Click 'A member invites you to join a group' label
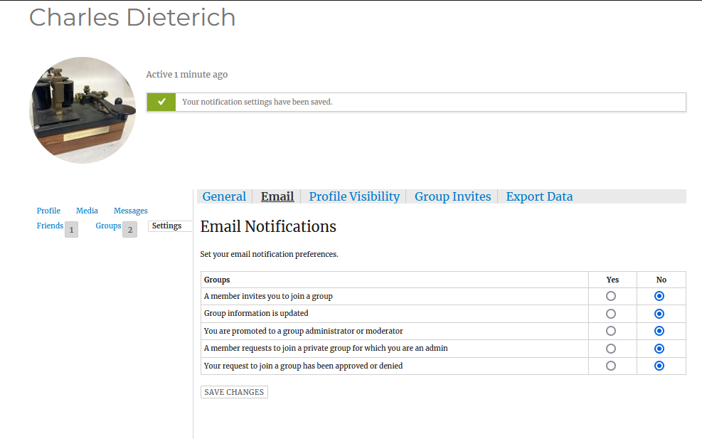Screen dimensions: 702x439 click(268, 296)
